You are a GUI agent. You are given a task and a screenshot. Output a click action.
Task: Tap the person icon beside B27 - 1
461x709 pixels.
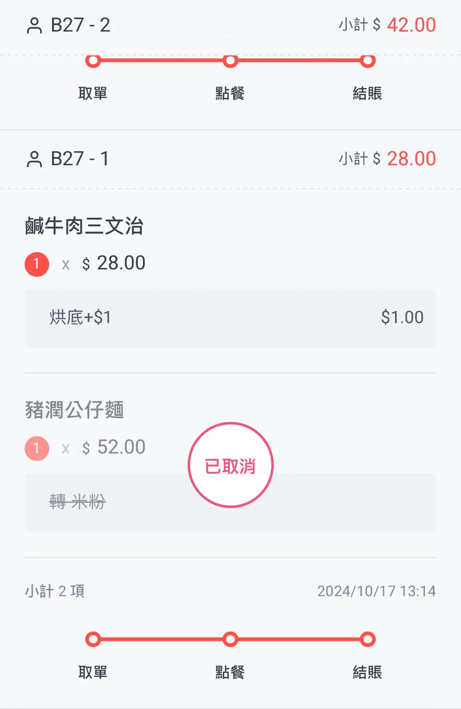coord(34,159)
